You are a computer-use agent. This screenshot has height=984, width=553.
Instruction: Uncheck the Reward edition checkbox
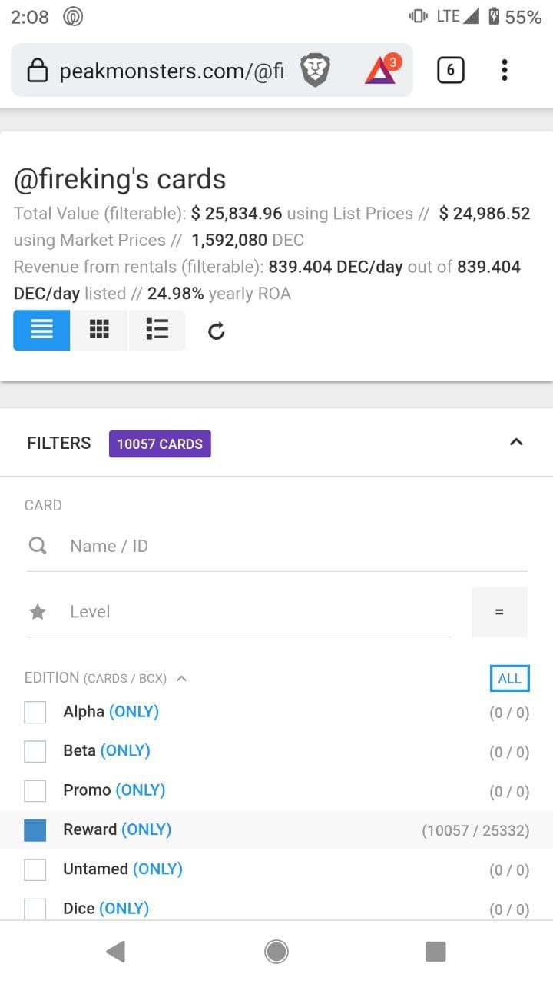(x=35, y=830)
